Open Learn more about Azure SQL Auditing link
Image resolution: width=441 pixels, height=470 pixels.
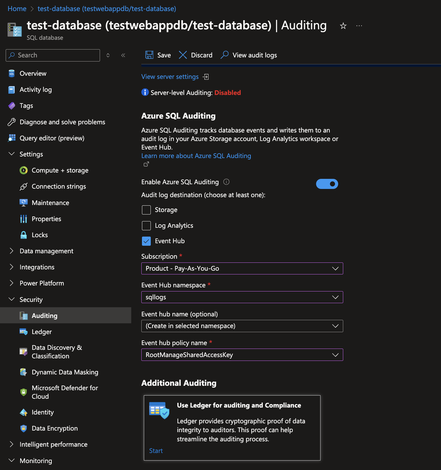(x=196, y=156)
